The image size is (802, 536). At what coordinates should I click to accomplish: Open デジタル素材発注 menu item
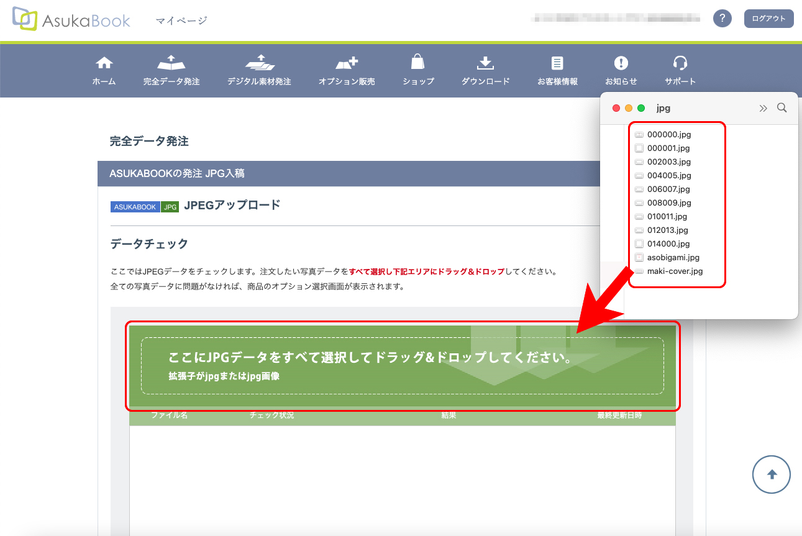click(x=259, y=71)
